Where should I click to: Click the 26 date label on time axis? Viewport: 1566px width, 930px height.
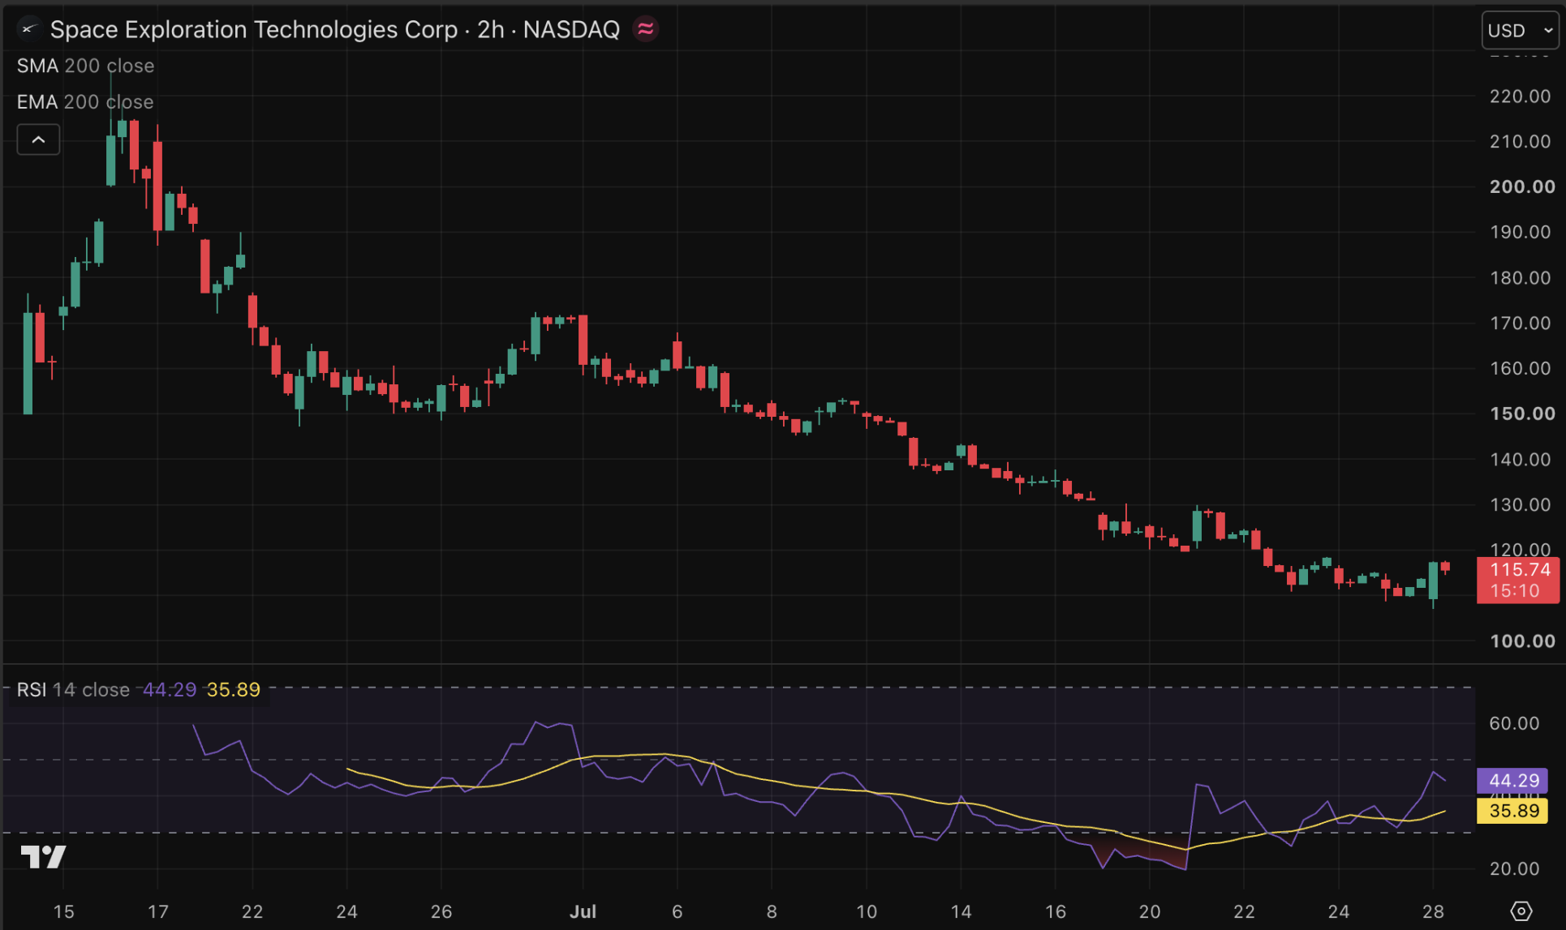tap(441, 911)
